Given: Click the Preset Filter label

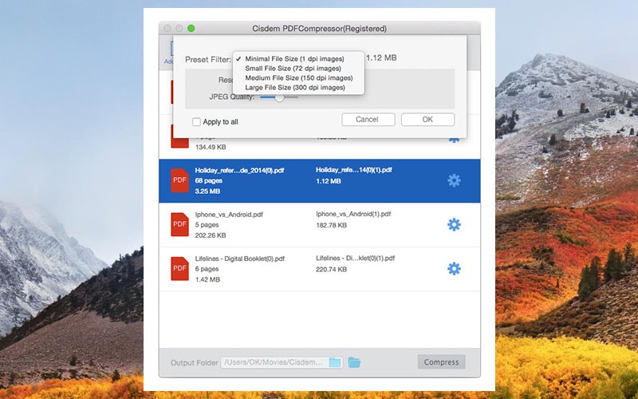Looking at the screenshot, I should [x=208, y=59].
